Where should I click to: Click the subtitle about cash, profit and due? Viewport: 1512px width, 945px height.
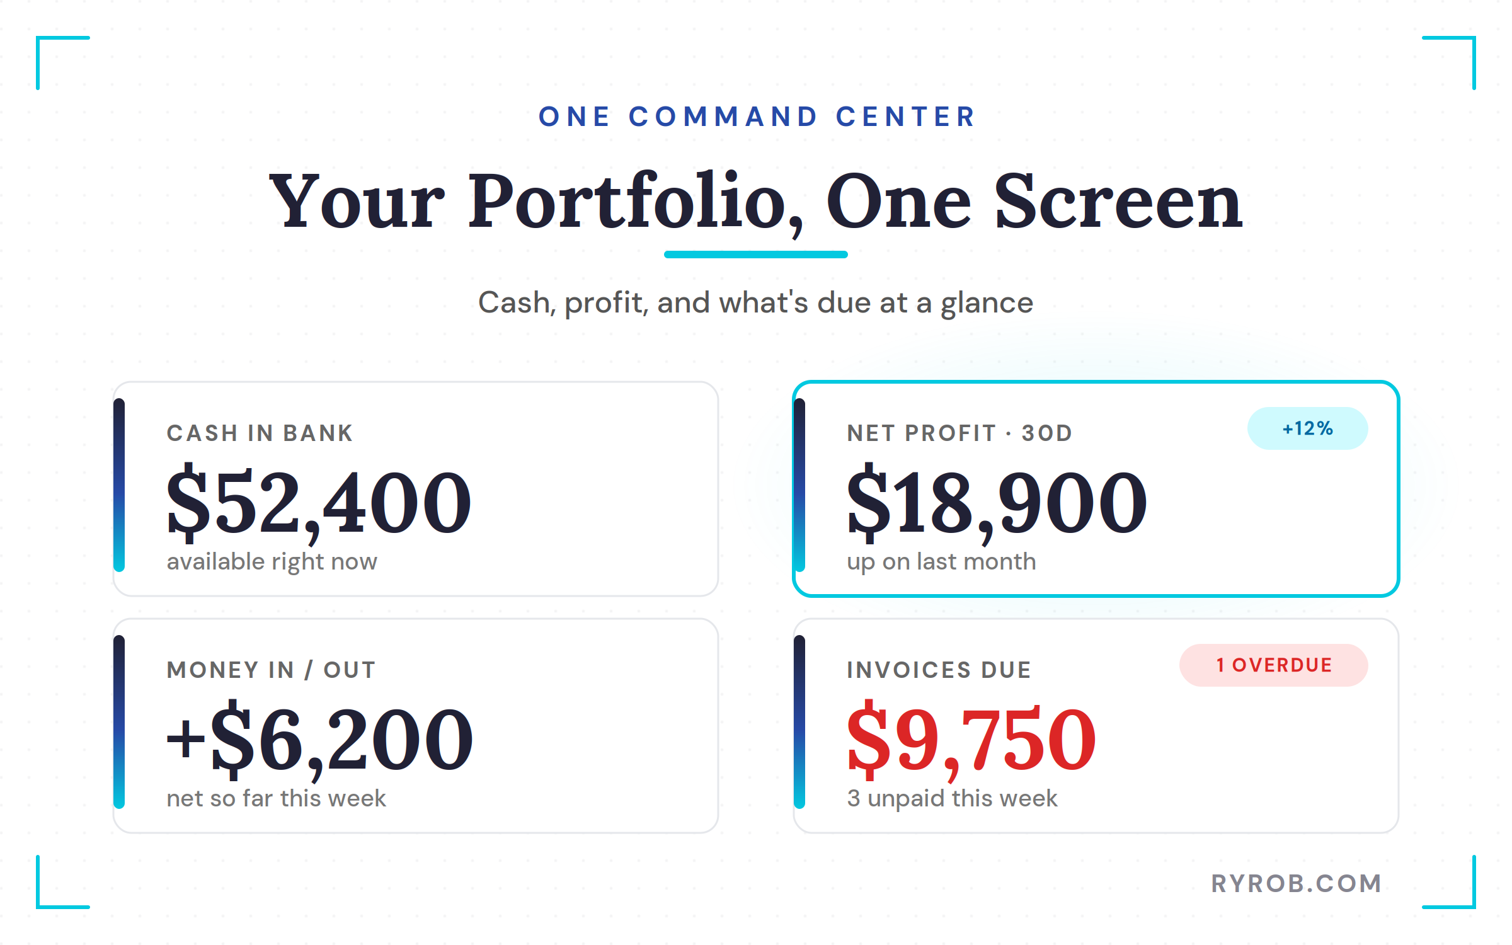756,303
